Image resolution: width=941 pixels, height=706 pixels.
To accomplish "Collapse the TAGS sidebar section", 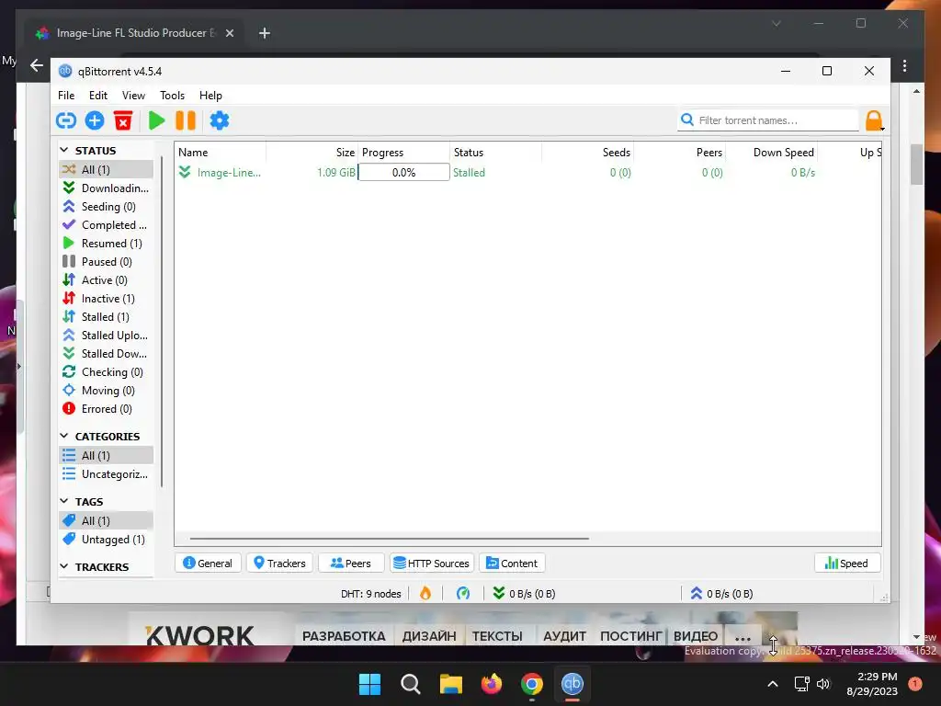I will [64, 501].
